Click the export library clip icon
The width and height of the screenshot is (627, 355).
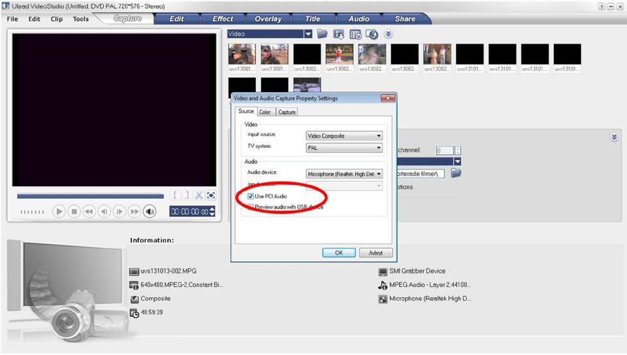372,35
